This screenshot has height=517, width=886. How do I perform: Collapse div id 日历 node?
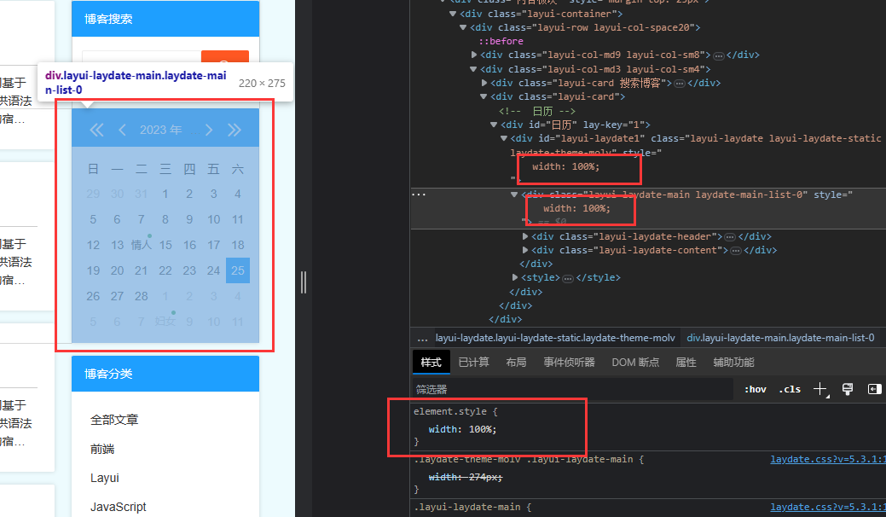(493, 125)
